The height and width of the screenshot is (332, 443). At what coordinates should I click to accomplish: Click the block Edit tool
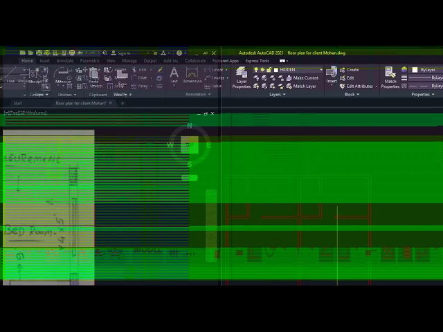347,78
